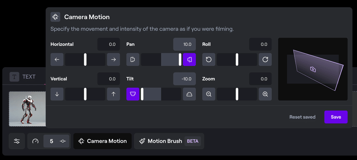Toggle the highlighted pan right button
Viewport: 357px width, 160px height.
(x=189, y=60)
